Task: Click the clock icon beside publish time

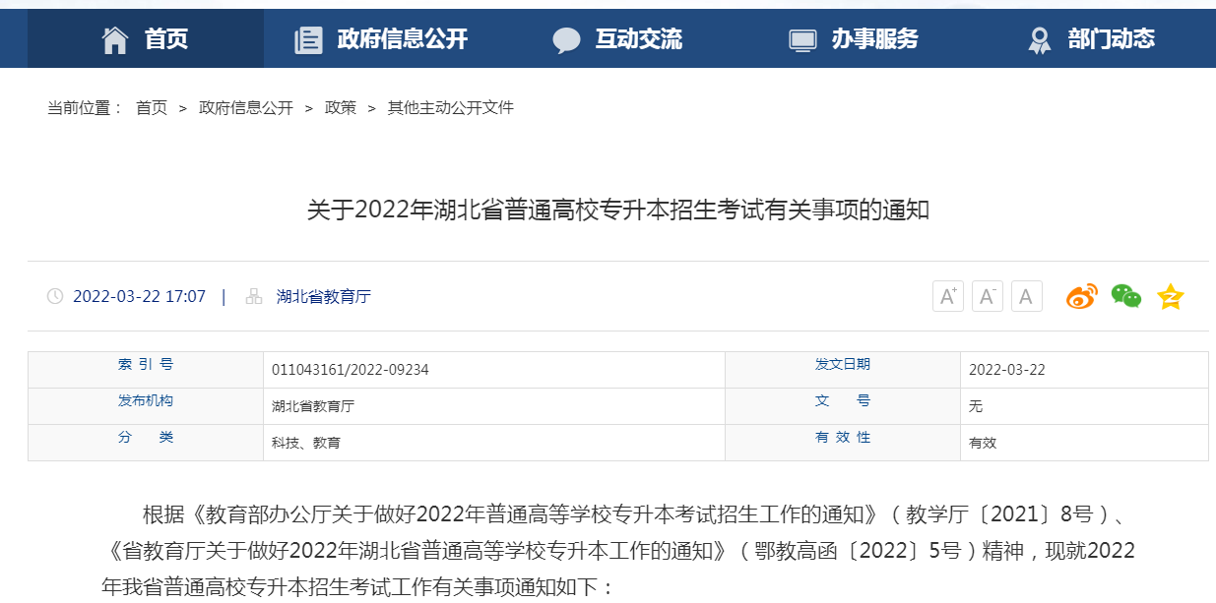Action: [x=55, y=296]
